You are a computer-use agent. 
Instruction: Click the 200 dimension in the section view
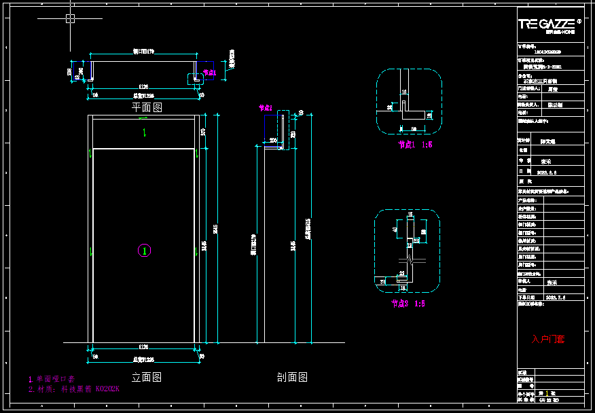pyautogui.click(x=273, y=140)
